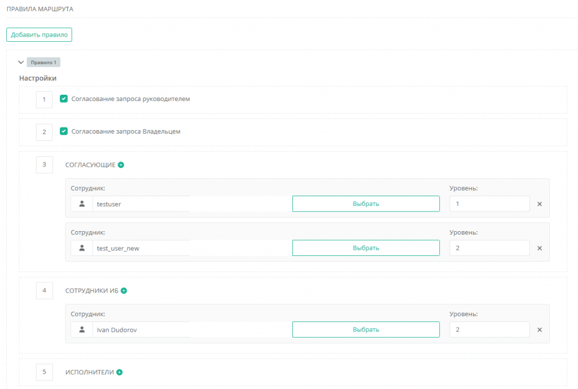Uncheck Согласование запроса руководителем
The height and width of the screenshot is (389, 578).
click(64, 99)
